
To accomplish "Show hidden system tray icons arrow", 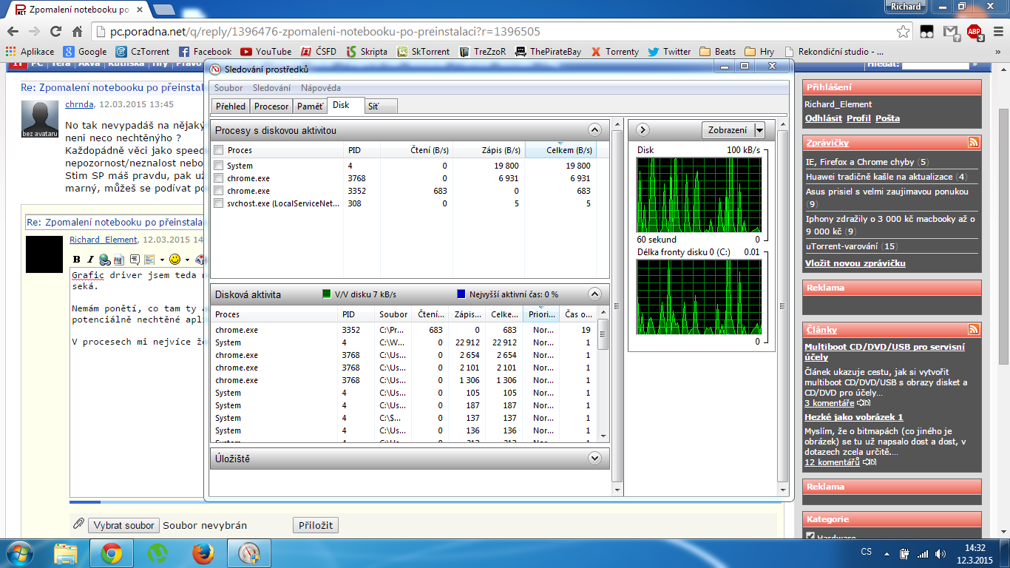I will coord(887,553).
